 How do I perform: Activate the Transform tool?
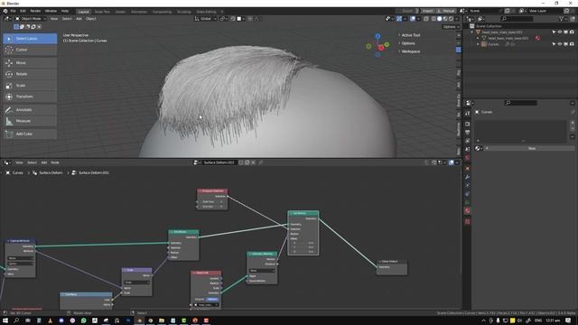pos(30,97)
